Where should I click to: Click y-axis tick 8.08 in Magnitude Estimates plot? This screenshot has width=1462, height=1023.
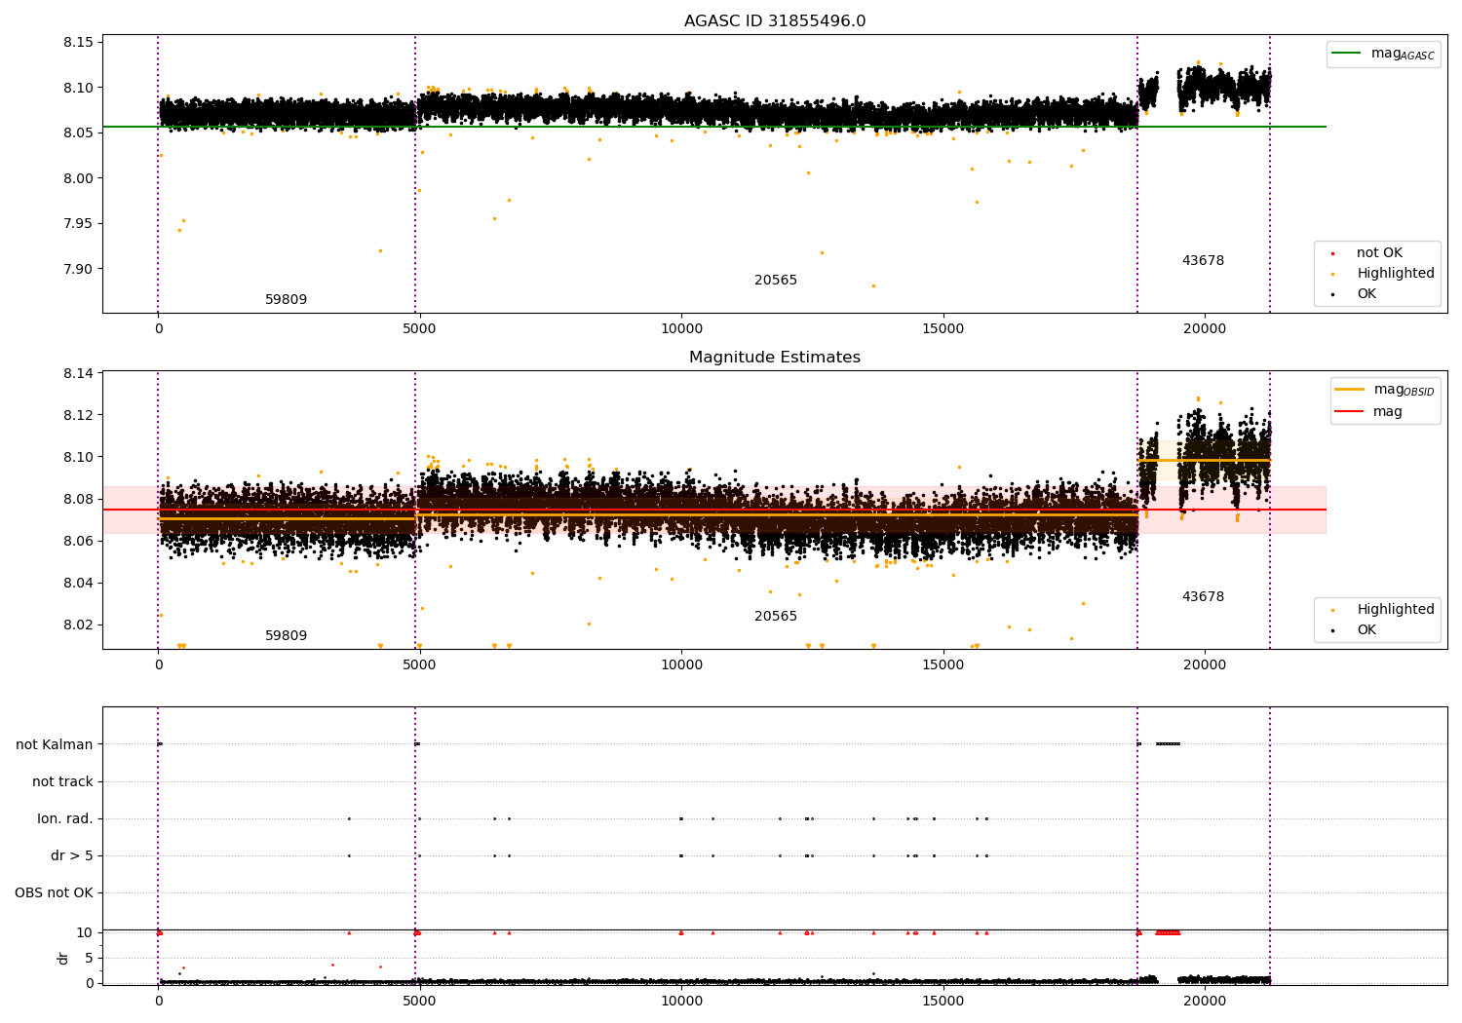coord(79,500)
